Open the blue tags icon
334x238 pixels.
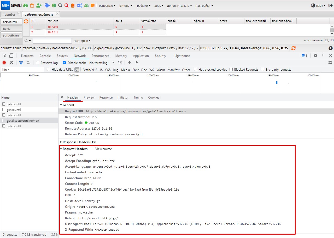(x=47, y=5)
